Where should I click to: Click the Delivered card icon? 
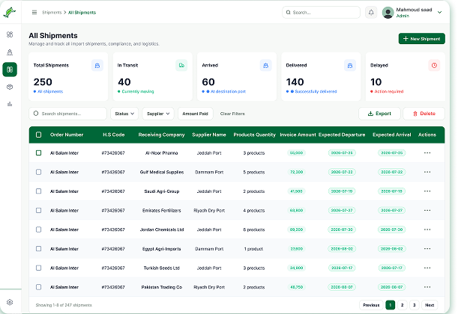tap(350, 65)
